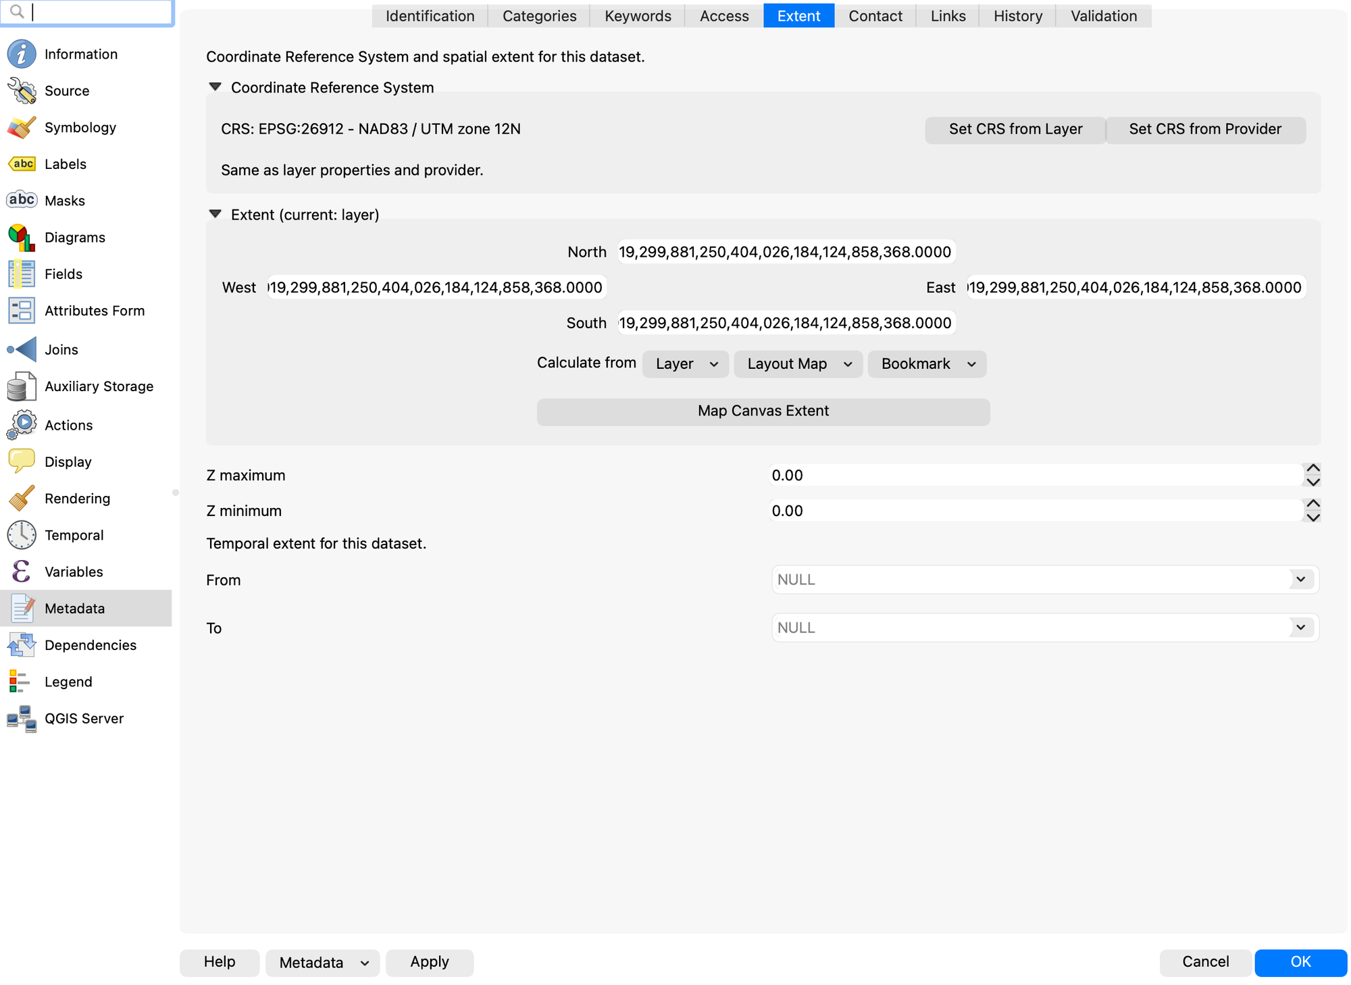Open the Diagrams chart icon

tap(22, 237)
